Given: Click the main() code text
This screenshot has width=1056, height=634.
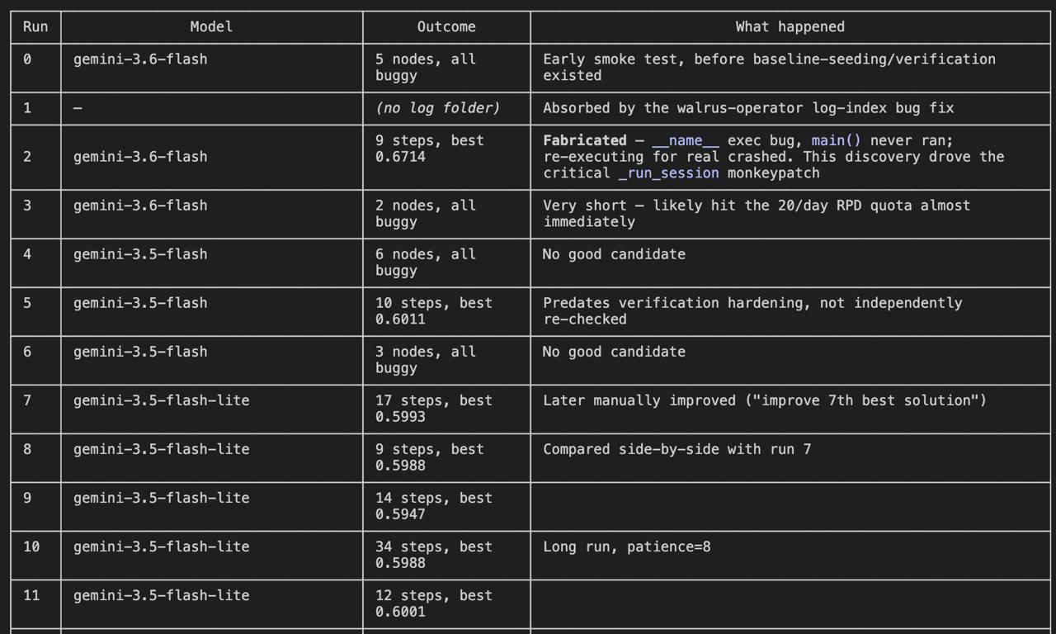Looking at the screenshot, I should (837, 140).
